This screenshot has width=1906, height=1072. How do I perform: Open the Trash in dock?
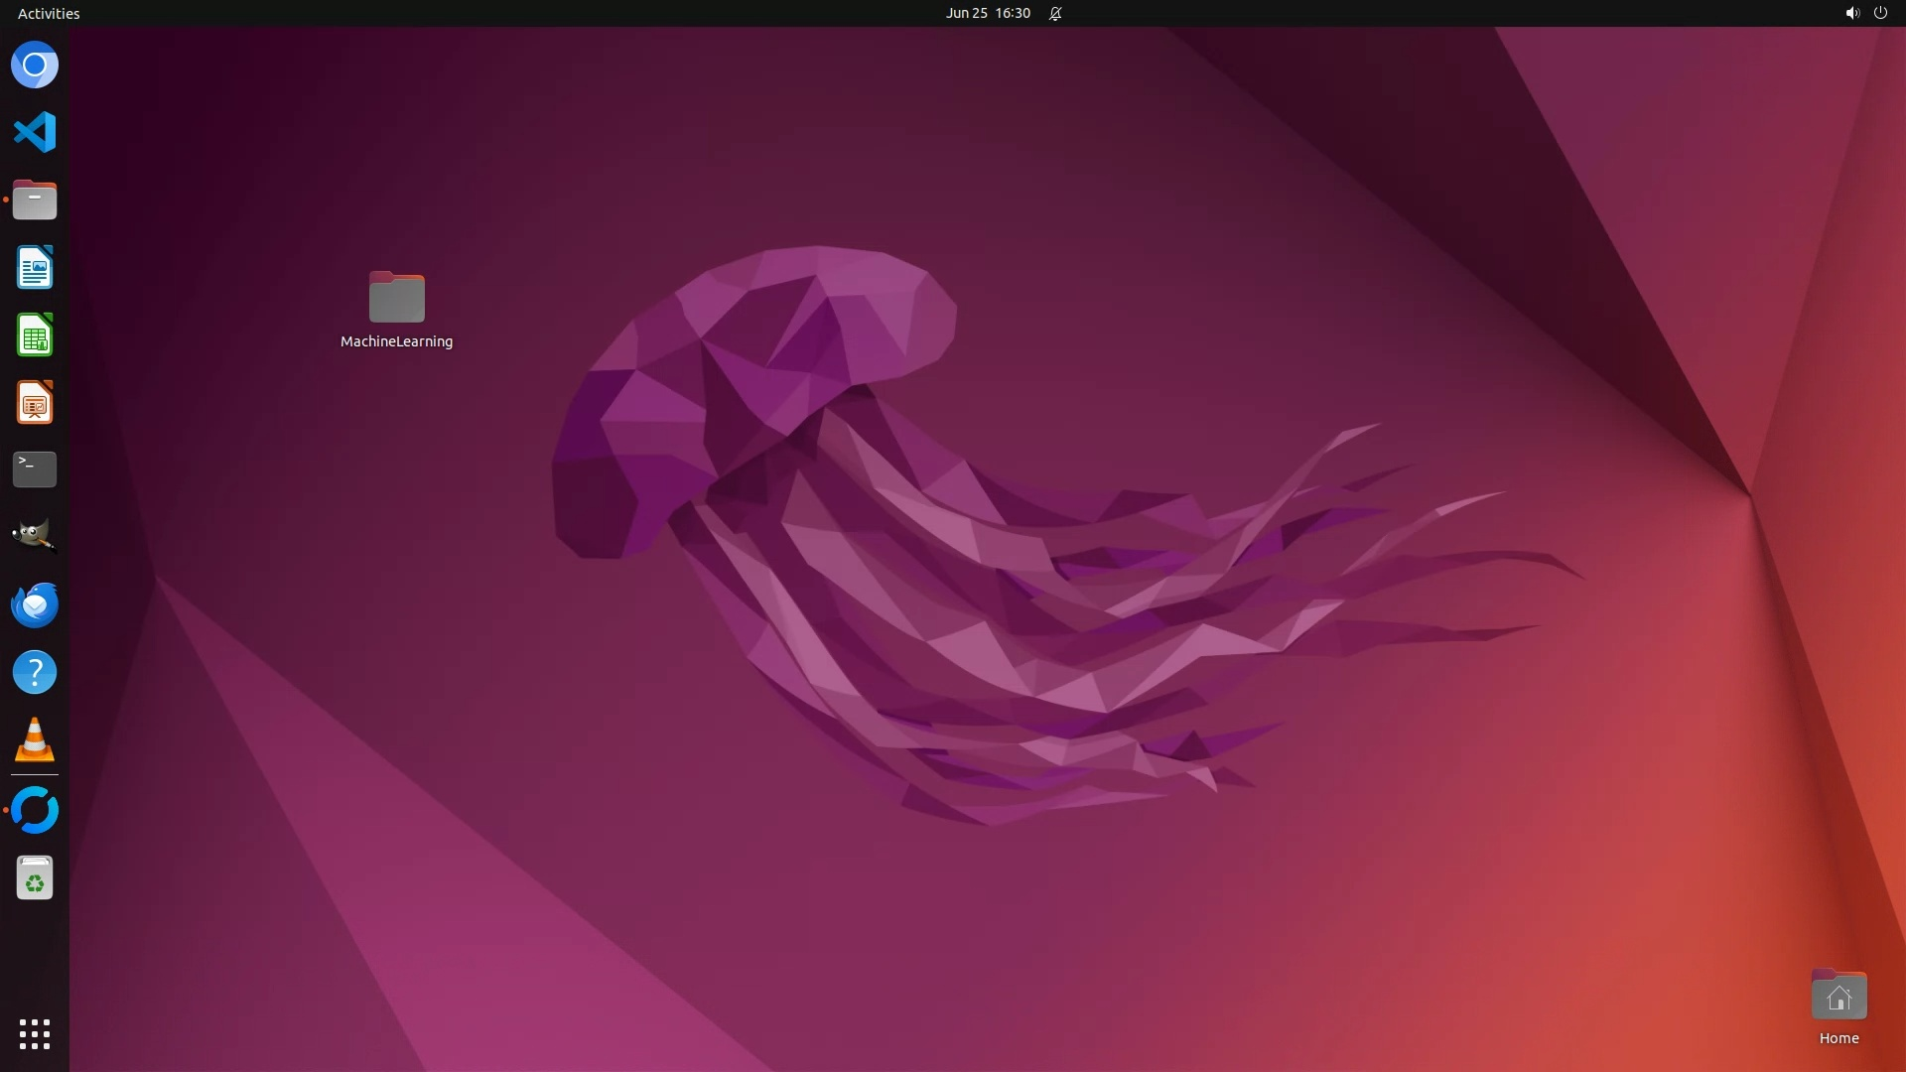(35, 878)
